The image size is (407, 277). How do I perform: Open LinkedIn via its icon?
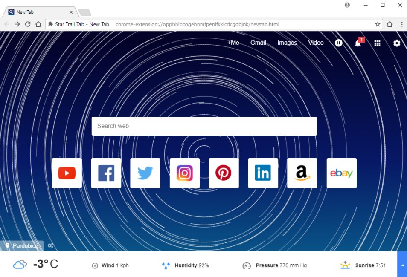tap(263, 173)
